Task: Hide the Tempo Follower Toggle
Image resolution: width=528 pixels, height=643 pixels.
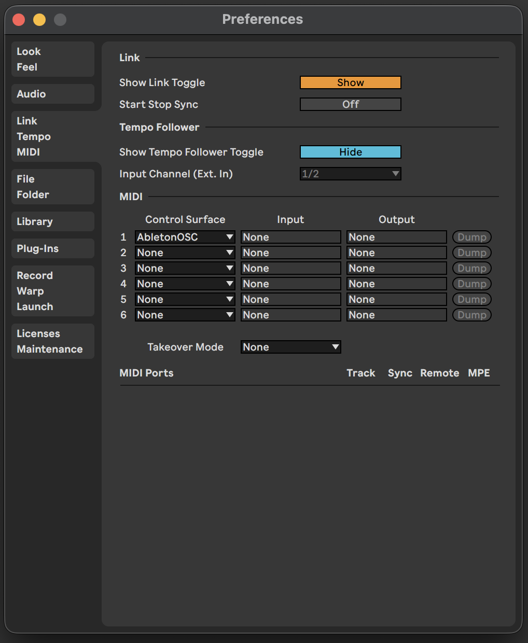Action: tap(350, 152)
